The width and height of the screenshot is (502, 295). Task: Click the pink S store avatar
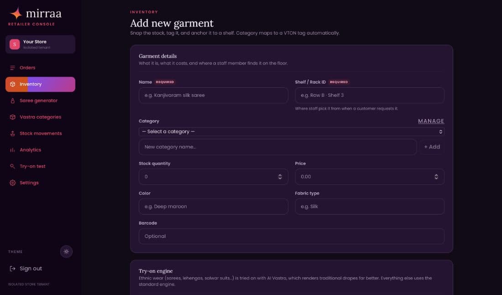(15, 44)
